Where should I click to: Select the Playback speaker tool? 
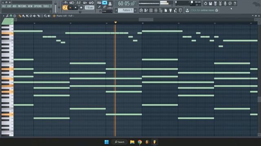coord(49,16)
